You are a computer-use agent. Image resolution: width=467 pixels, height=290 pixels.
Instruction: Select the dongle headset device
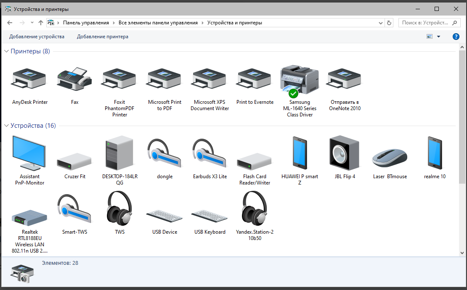(165, 153)
